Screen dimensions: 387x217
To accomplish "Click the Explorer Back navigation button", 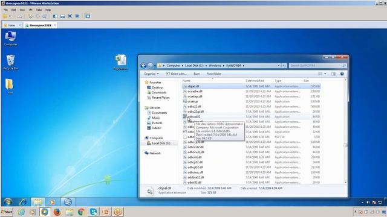I will 143,66.
